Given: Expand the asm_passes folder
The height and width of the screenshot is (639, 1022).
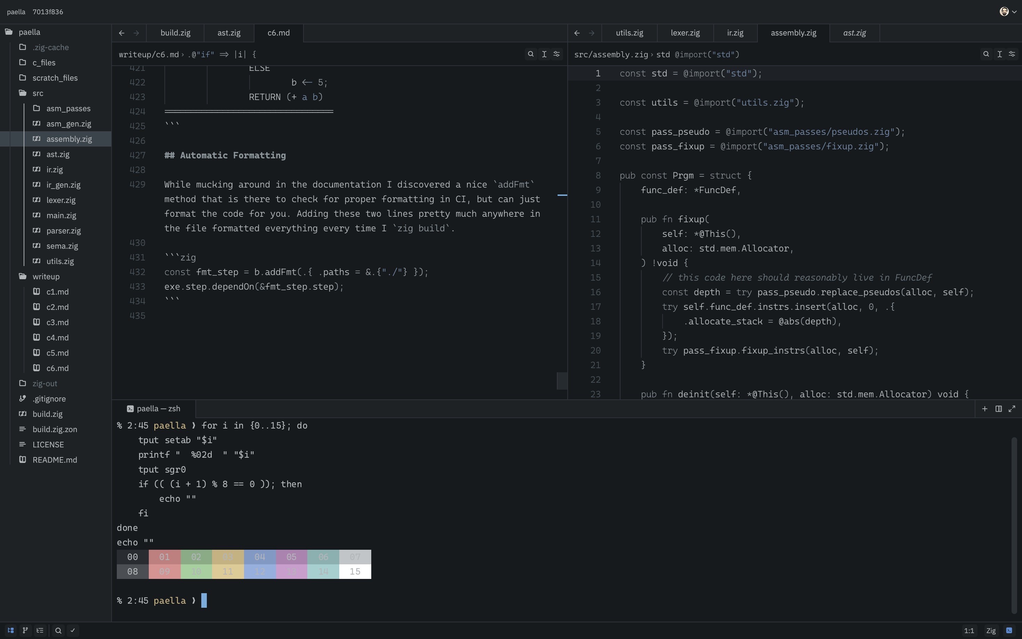Looking at the screenshot, I should (68, 109).
